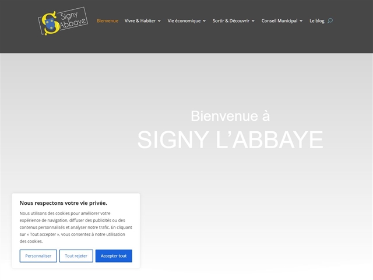Viewport: 373px width, 280px height.
Task: Click the Personnaliser cookie button
Action: pyautogui.click(x=38, y=256)
